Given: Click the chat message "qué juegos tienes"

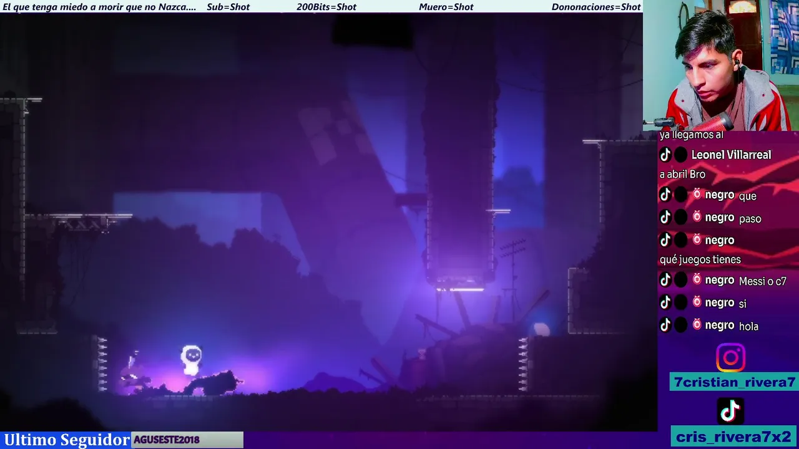Looking at the screenshot, I should click(x=700, y=259).
